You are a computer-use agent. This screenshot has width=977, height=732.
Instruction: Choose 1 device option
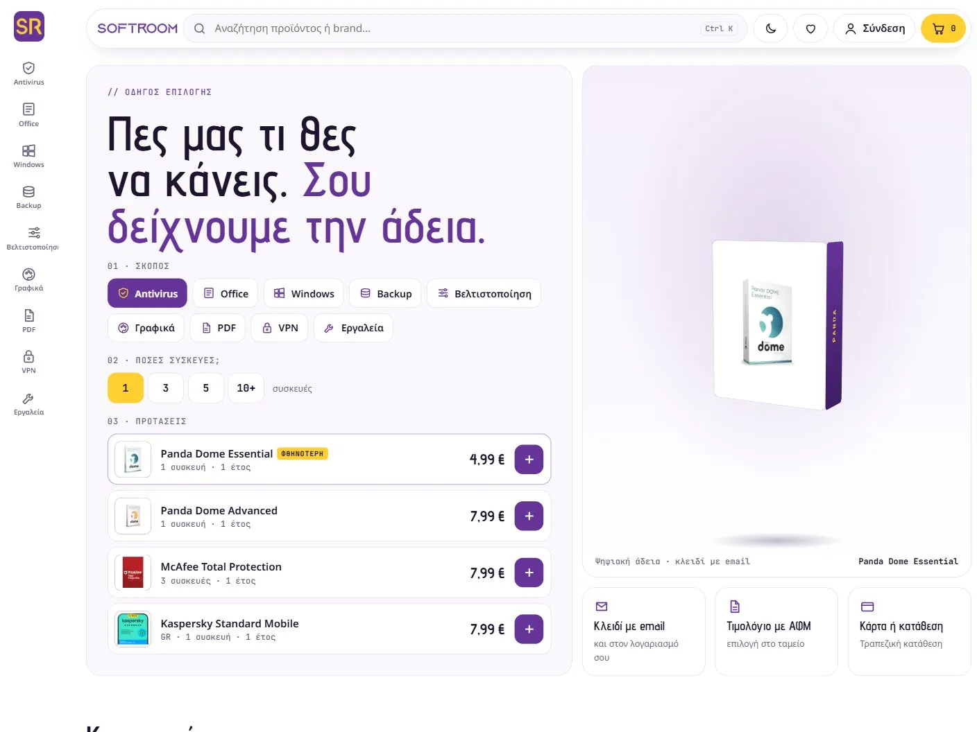click(126, 387)
